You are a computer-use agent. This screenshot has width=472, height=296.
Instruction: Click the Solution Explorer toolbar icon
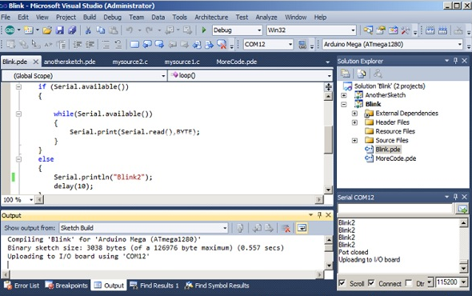(x=367, y=30)
